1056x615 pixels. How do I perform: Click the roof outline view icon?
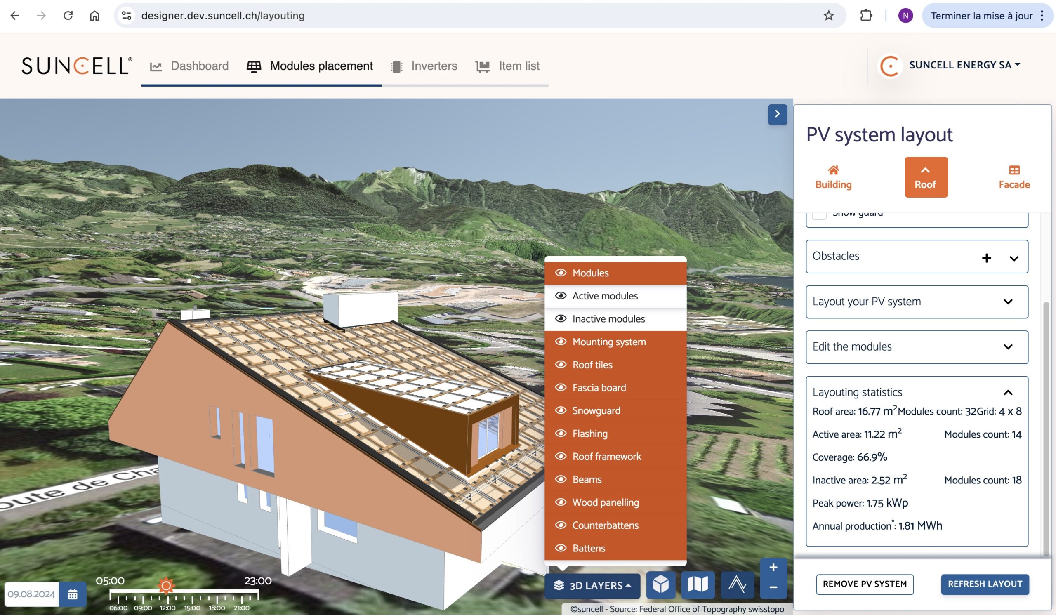(737, 584)
